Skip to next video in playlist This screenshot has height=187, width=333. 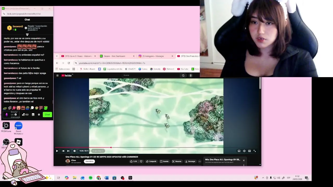point(68,151)
